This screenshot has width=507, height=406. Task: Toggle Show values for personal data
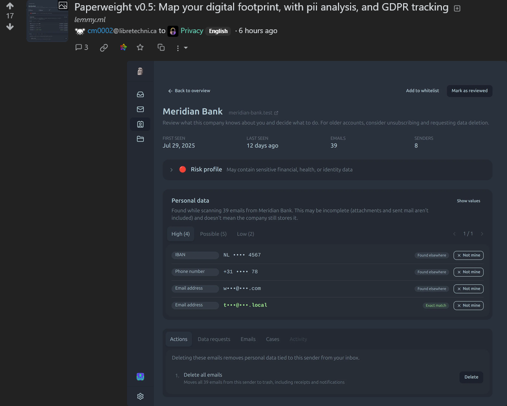tap(468, 201)
